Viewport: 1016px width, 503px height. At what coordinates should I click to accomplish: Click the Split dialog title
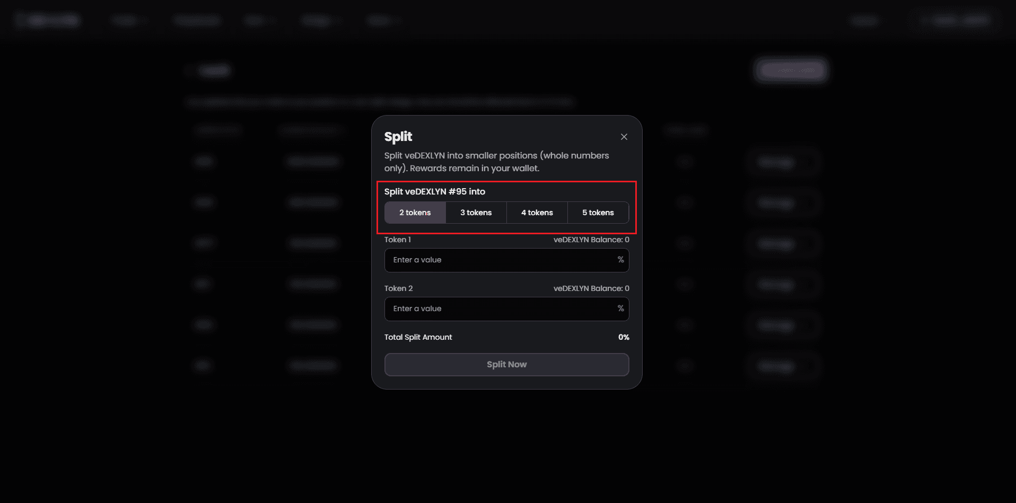[398, 137]
